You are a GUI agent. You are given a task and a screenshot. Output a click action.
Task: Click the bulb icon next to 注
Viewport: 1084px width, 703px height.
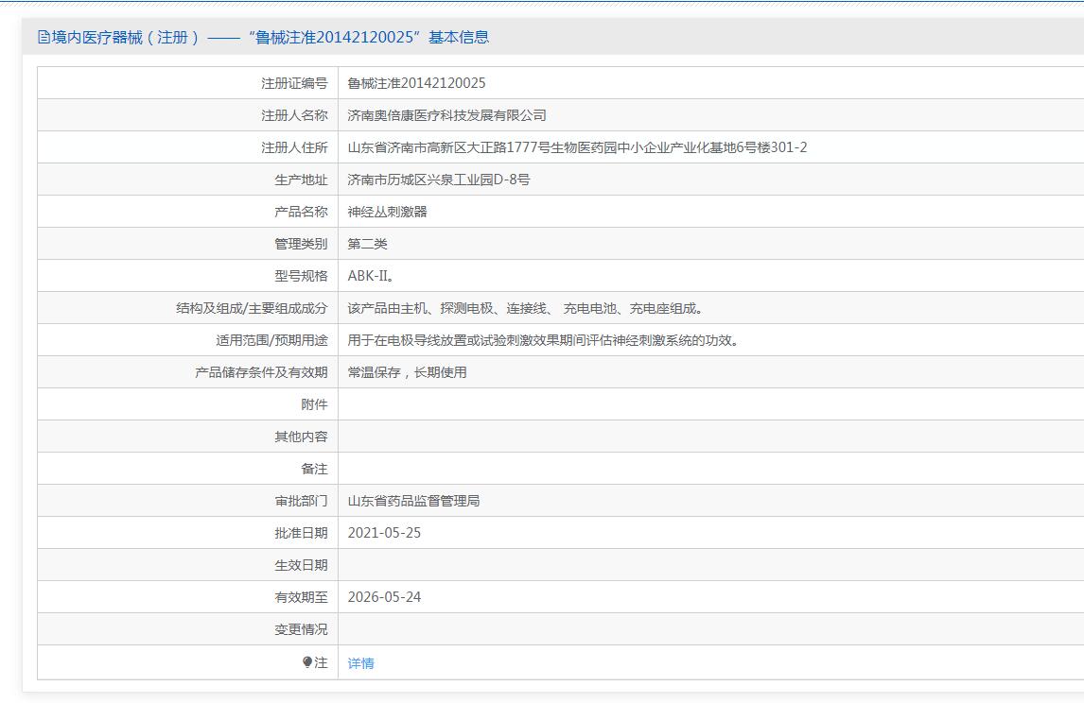point(306,662)
